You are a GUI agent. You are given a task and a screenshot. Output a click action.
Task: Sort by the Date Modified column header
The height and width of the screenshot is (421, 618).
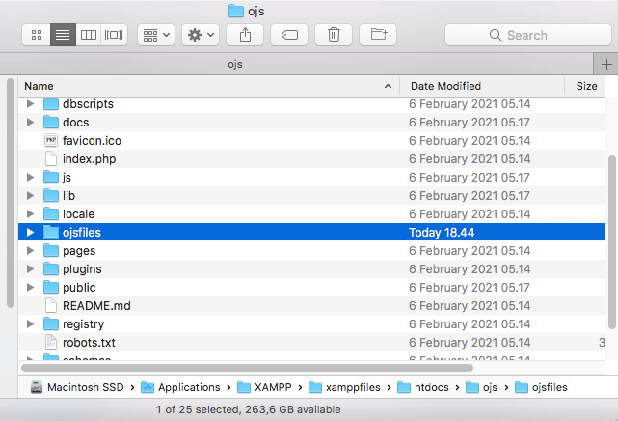coord(482,86)
